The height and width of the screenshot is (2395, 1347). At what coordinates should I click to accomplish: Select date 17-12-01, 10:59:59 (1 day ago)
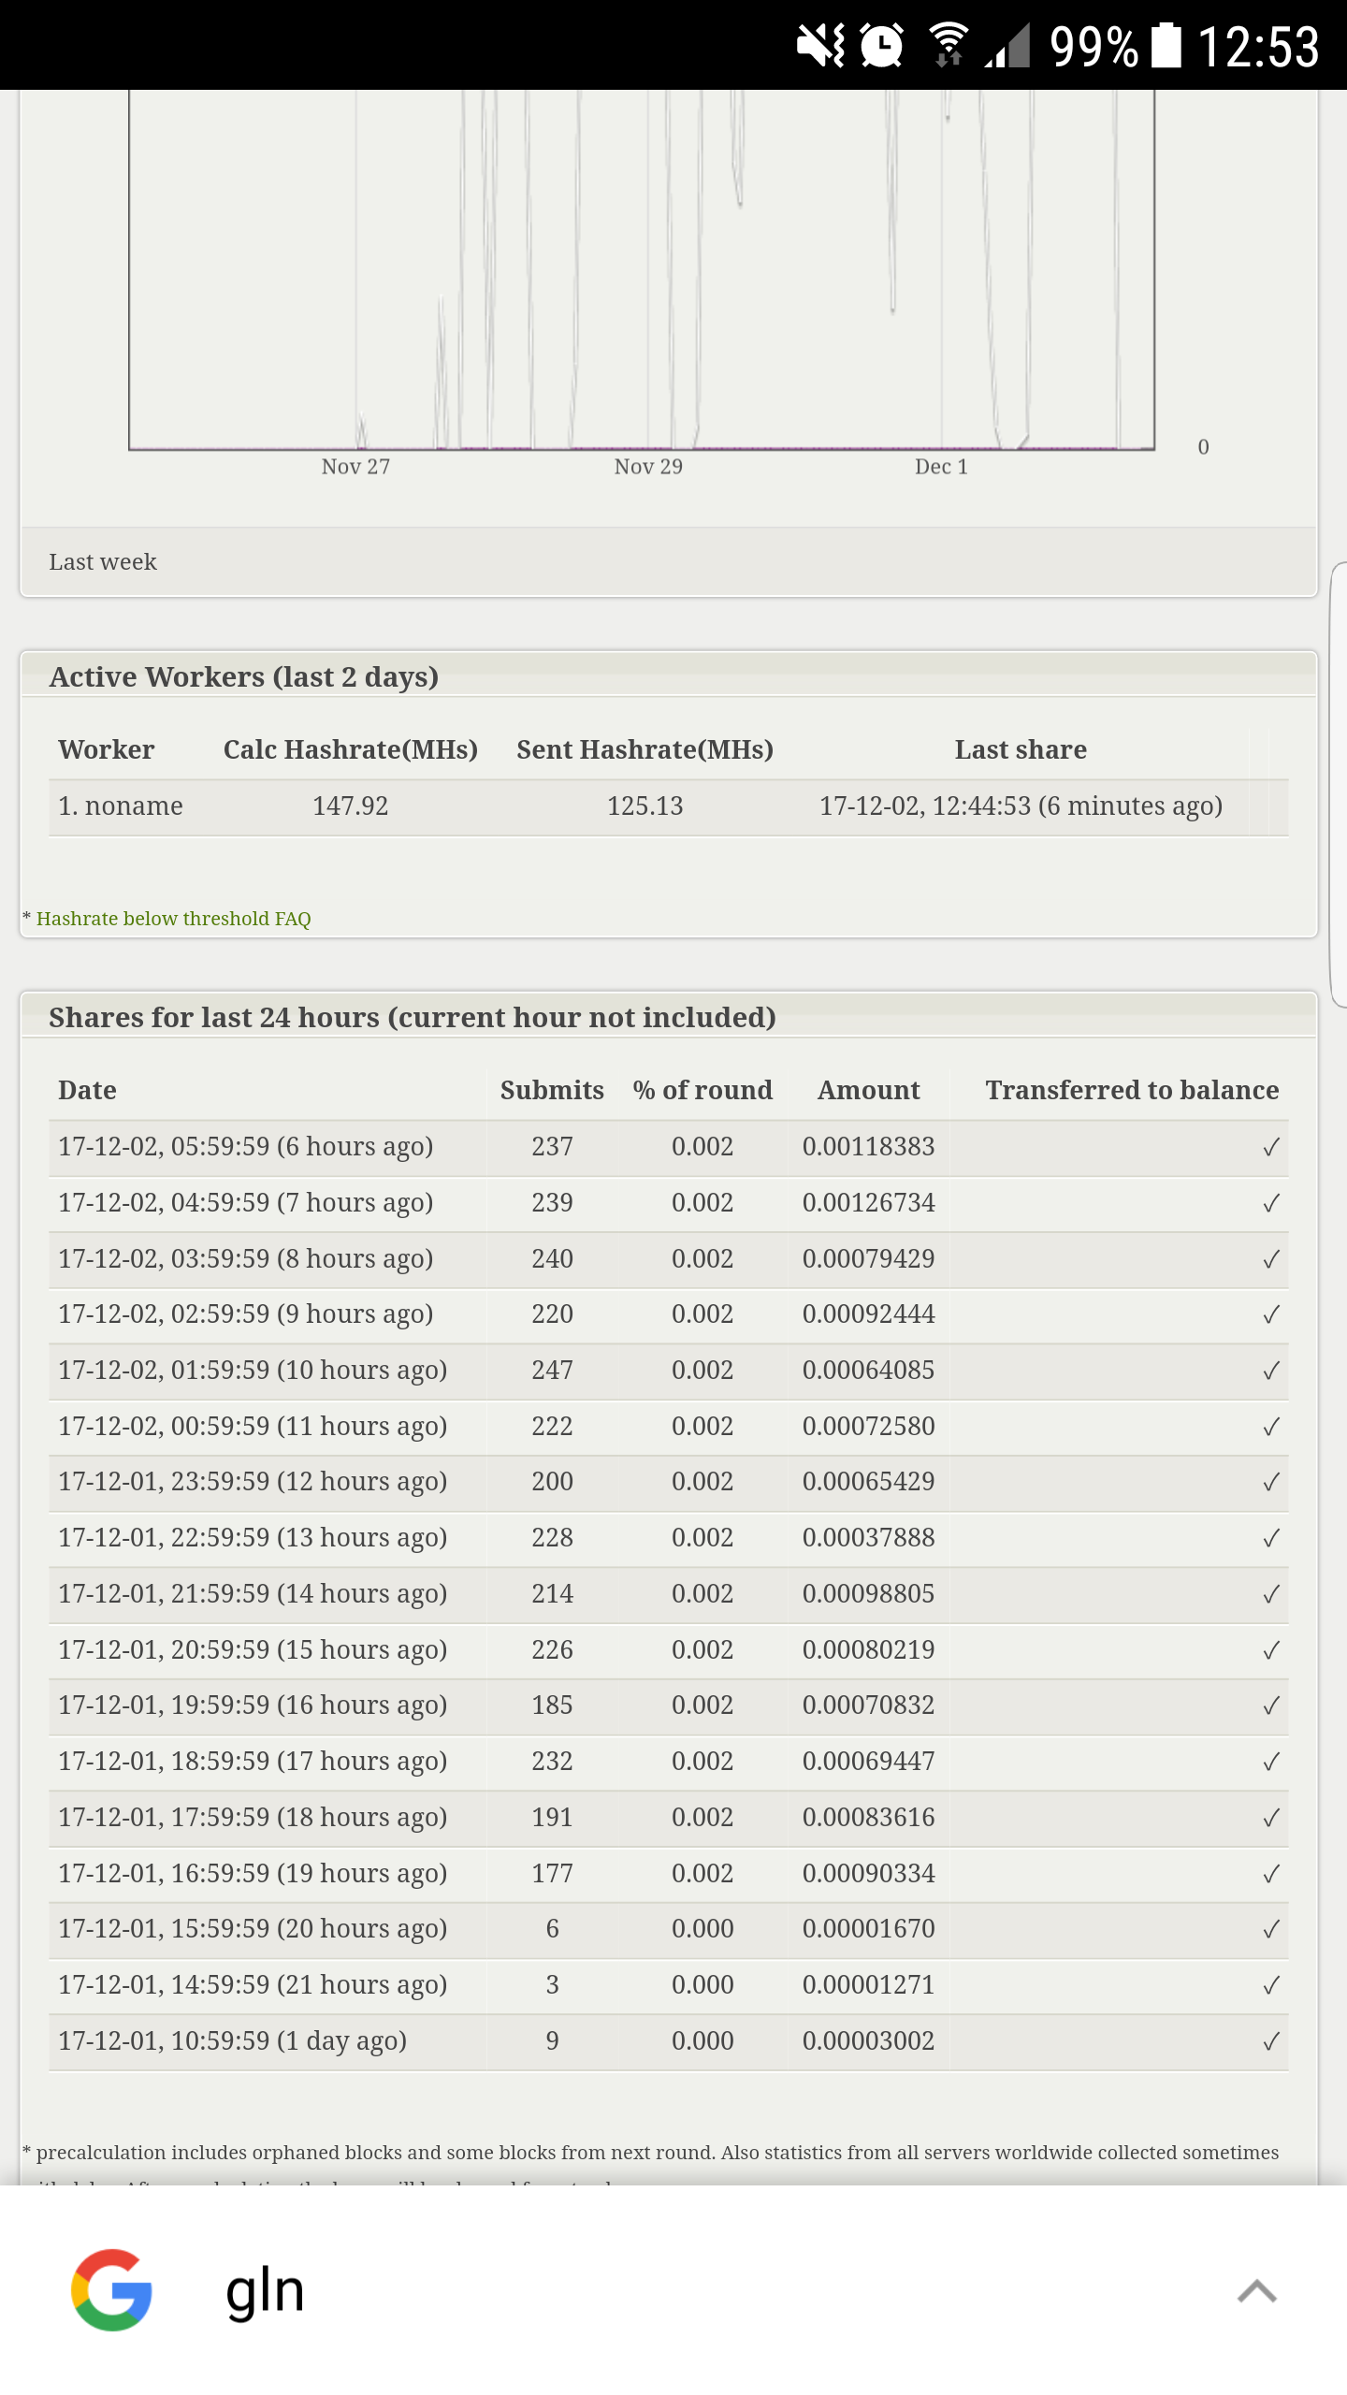232,2041
